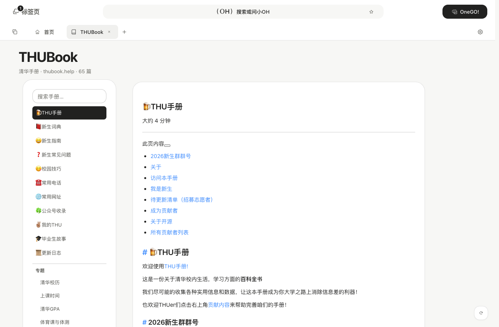Jump to 成为贡献者 contents link
499x327 pixels.
click(164, 211)
